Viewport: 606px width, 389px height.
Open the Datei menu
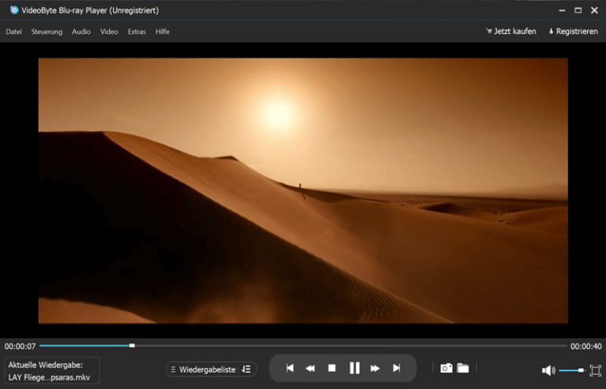13,31
